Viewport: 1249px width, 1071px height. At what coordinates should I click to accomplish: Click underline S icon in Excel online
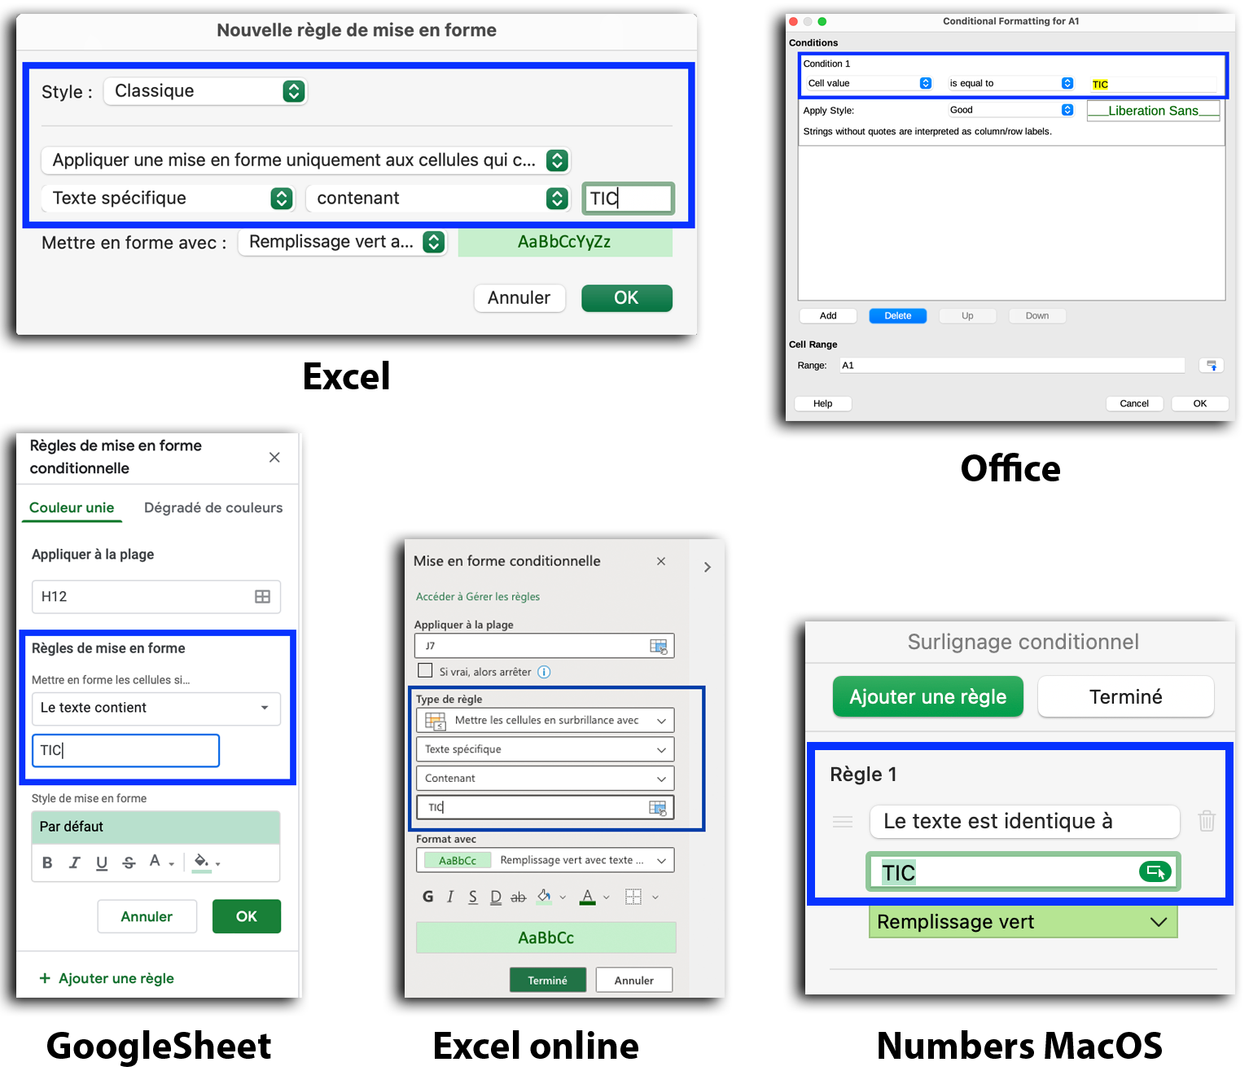click(472, 897)
